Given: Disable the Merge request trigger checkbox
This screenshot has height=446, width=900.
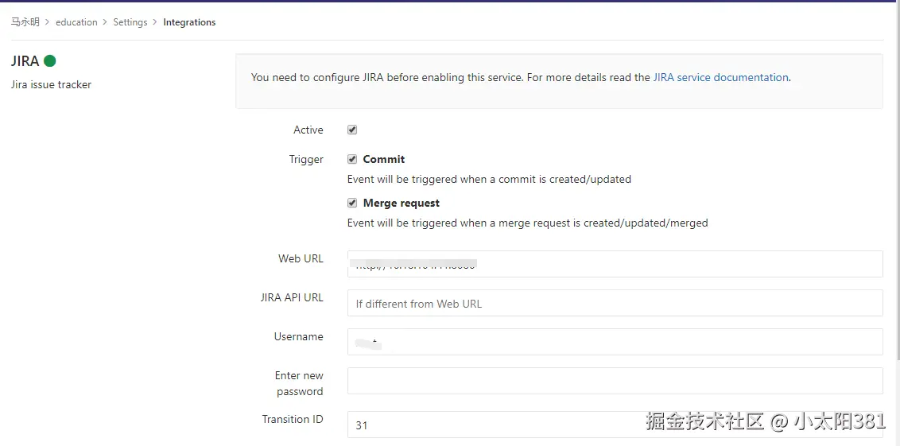Looking at the screenshot, I should (352, 203).
